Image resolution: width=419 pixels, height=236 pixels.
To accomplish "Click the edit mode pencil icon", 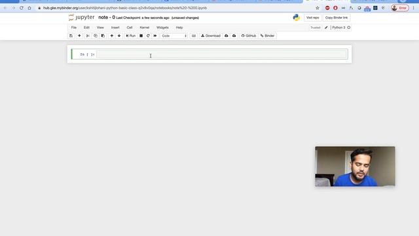I will point(326,28).
